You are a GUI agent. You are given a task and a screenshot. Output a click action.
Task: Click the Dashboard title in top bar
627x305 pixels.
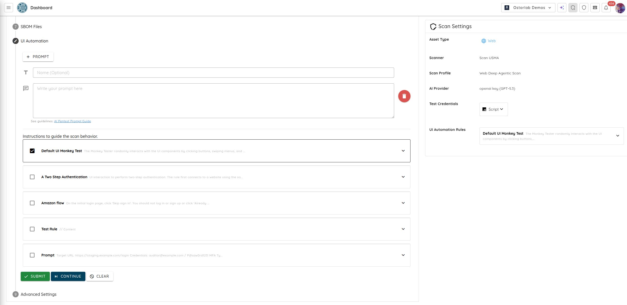click(41, 8)
